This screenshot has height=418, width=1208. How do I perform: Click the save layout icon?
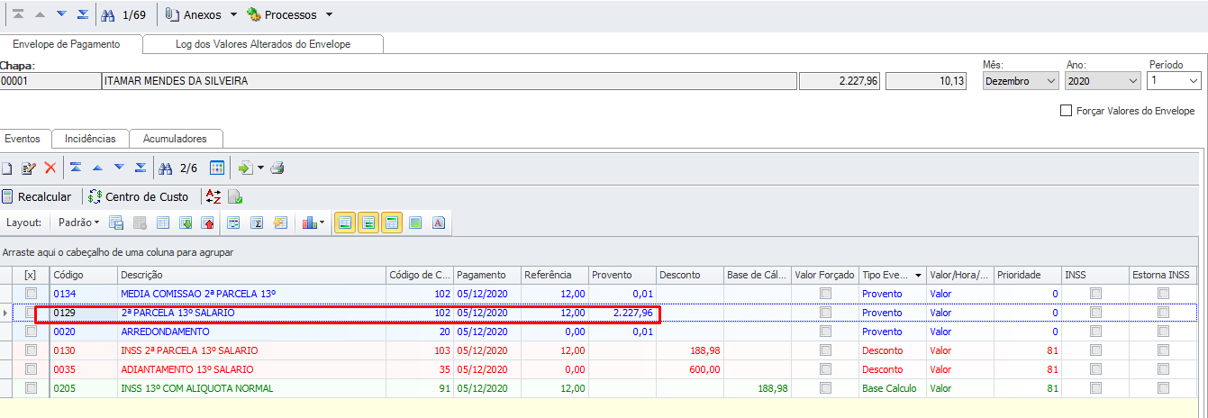click(x=116, y=223)
